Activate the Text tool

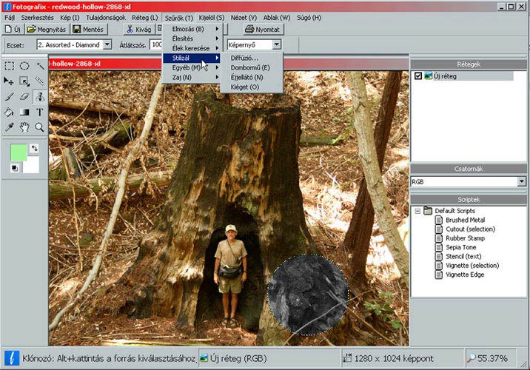40,112
